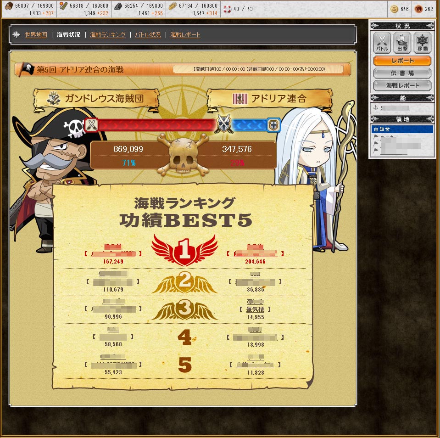Click the anchor icon under 船
This screenshot has height=438, width=440.
pos(376,107)
